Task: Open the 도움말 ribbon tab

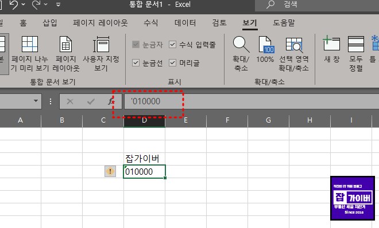Action: point(284,23)
